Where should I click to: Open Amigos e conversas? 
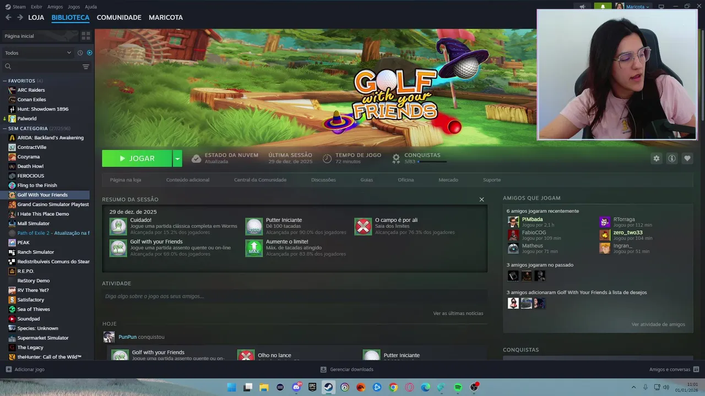tap(674, 370)
